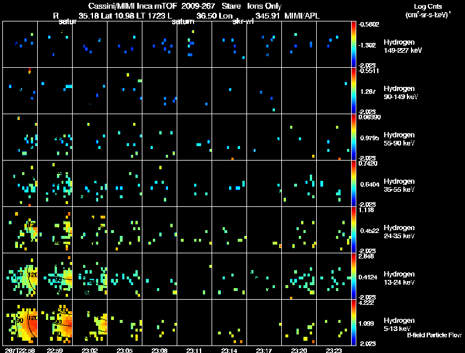Screen dimensions: 465x353
Task: Select the colorbar midpoint value -1.302
Action: pyautogui.click(x=367, y=45)
